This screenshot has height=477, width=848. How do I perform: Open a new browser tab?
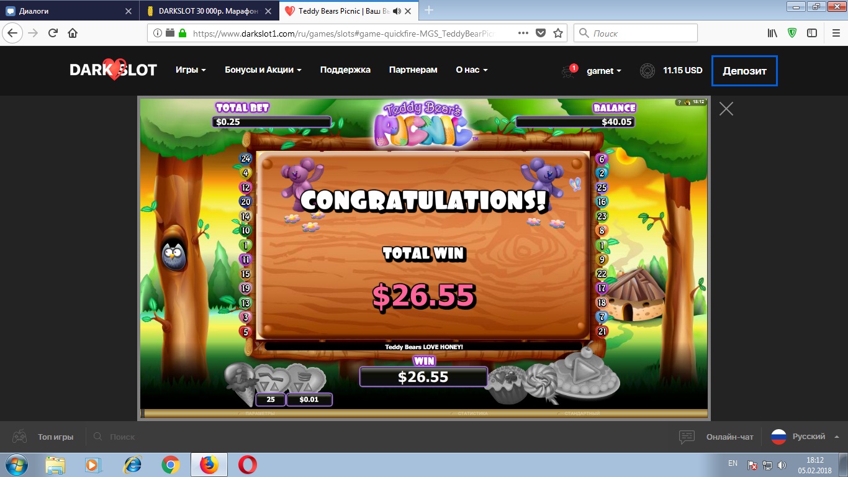coord(429,11)
